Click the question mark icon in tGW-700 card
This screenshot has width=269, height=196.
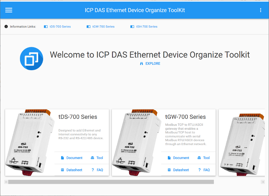coord(199,170)
